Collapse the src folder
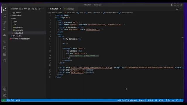This screenshot has height=105, width=187. [15, 19]
